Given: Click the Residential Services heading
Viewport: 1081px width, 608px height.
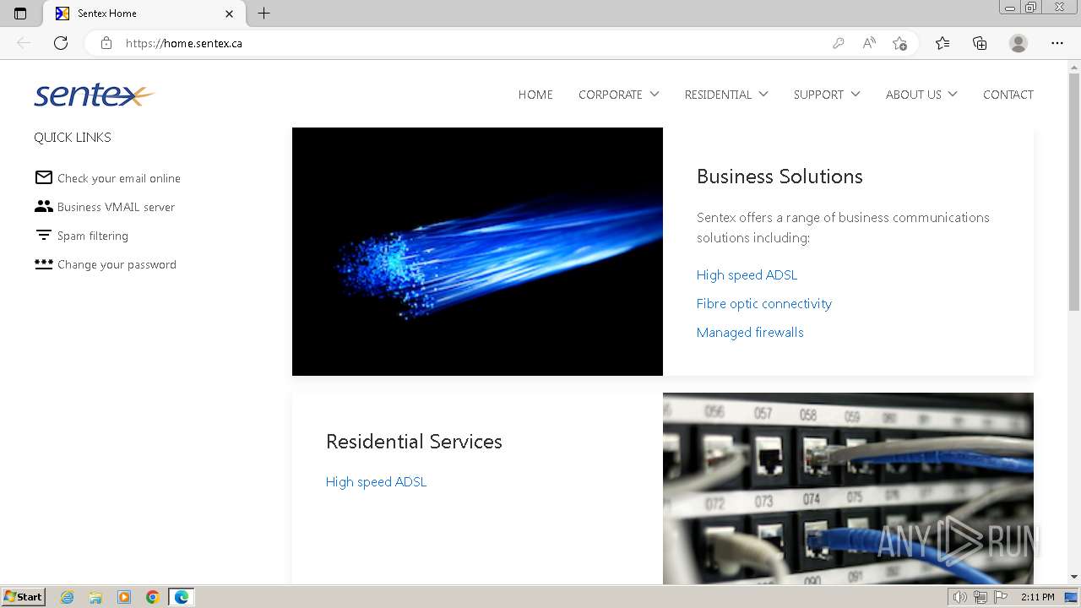Looking at the screenshot, I should [x=414, y=442].
